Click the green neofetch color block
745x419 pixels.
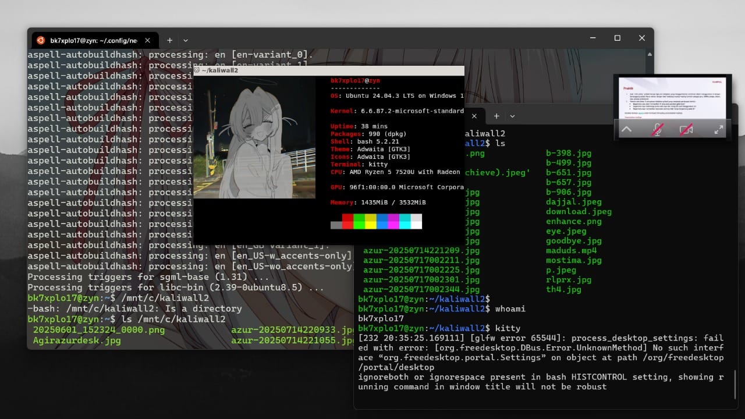[x=359, y=221]
